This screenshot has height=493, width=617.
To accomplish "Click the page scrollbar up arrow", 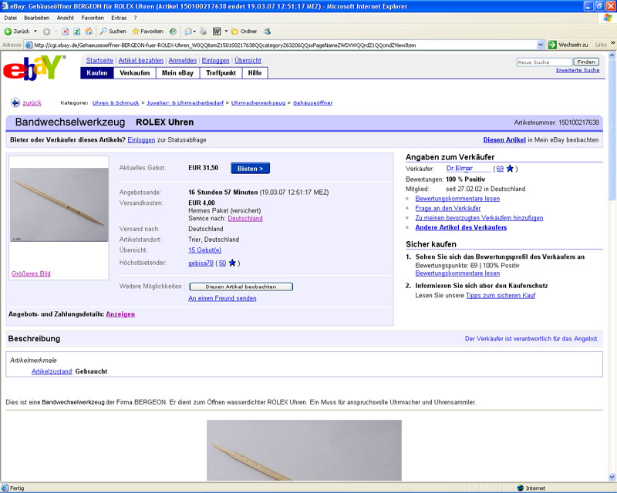I will [x=612, y=55].
